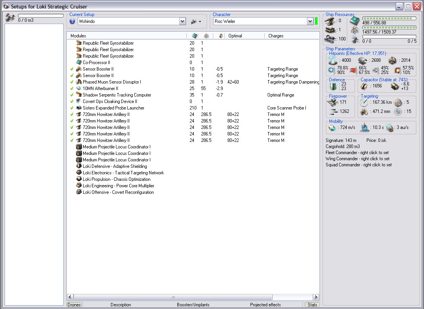Toggle the Shadow Serpentis Tracking Computer checkmark
424x309 pixels.
click(72, 95)
